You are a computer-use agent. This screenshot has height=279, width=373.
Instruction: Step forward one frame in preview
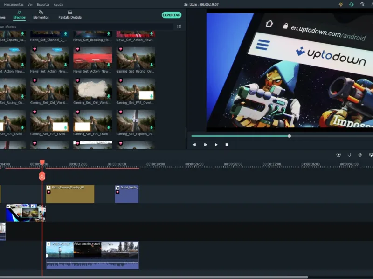coord(205,145)
